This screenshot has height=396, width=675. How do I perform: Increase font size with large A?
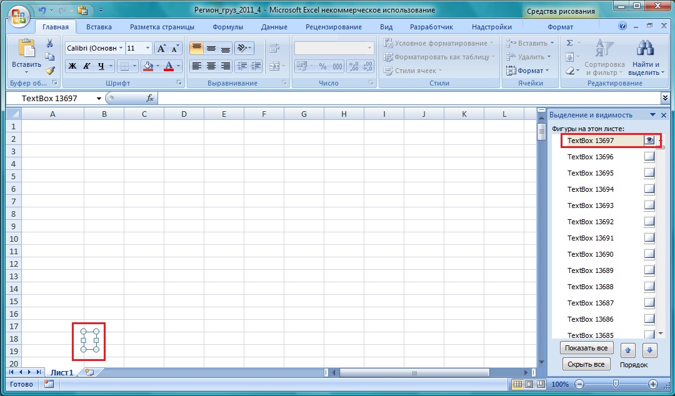(161, 47)
